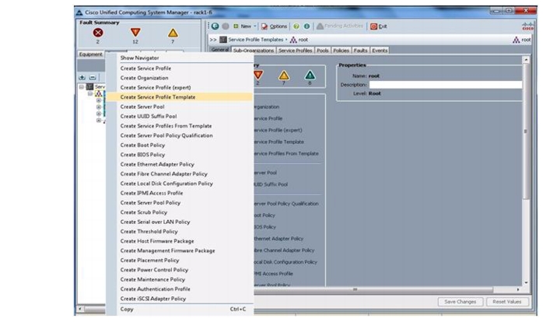Collapse the Servers top tree node

[82, 86]
